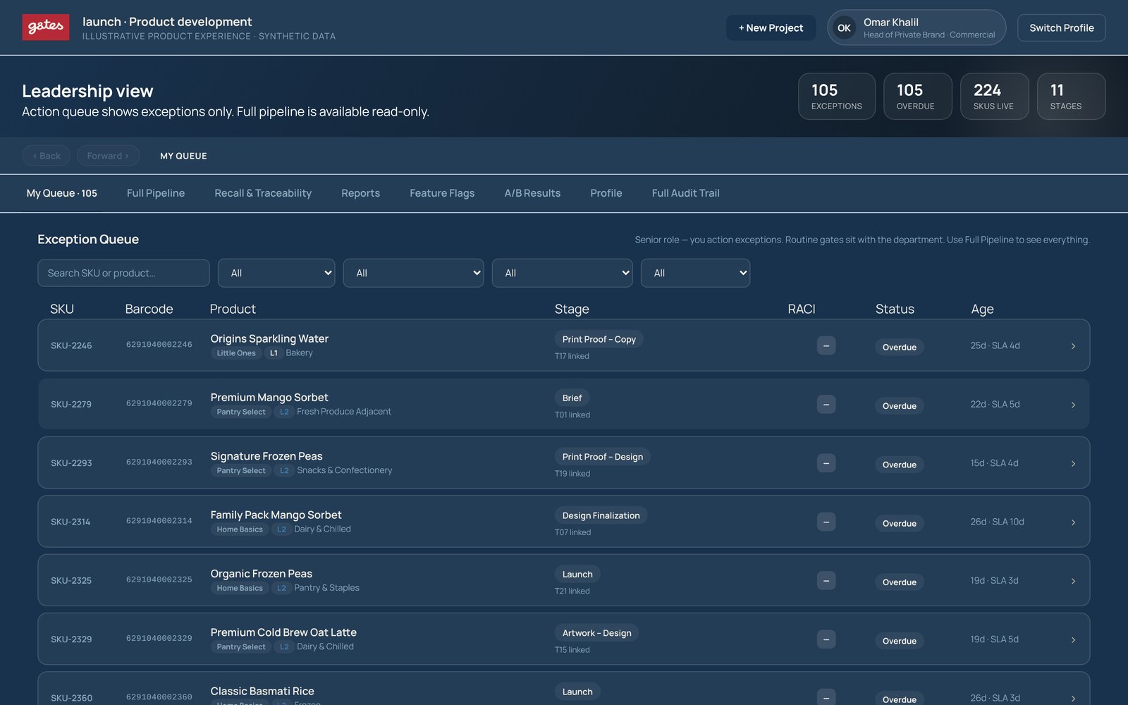Click MY QUEUE breadcrumb label

pyautogui.click(x=183, y=156)
